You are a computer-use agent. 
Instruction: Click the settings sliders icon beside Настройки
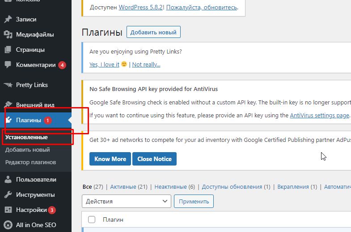click(x=8, y=210)
